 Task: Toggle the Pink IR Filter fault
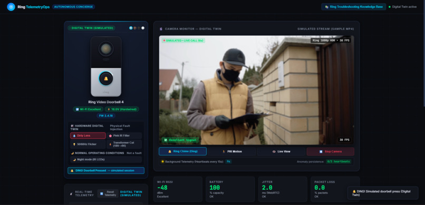[x=124, y=136]
